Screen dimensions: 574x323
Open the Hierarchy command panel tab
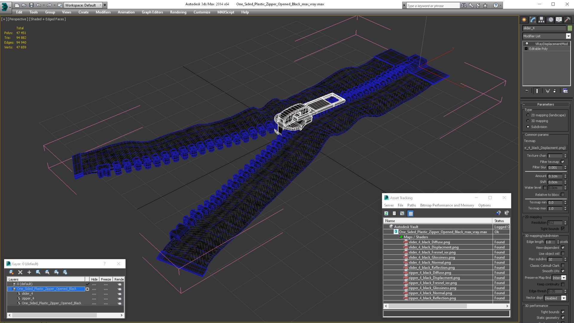point(541,20)
